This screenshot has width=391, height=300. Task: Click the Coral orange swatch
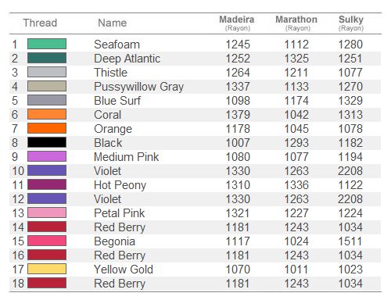point(47,114)
